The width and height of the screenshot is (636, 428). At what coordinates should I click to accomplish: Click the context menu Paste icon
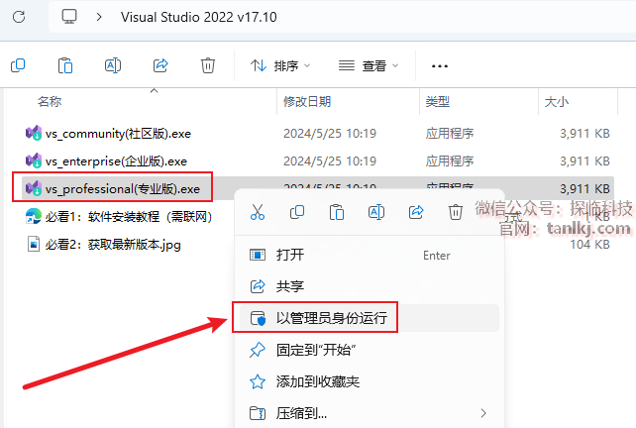click(337, 212)
